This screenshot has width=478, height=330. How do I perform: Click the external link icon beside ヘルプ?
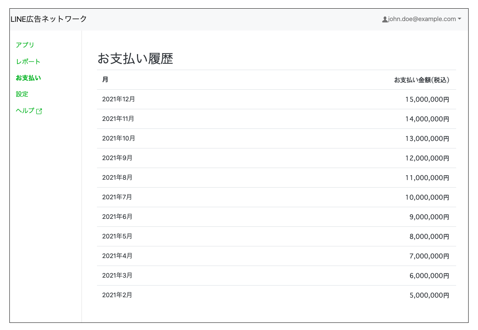point(39,111)
